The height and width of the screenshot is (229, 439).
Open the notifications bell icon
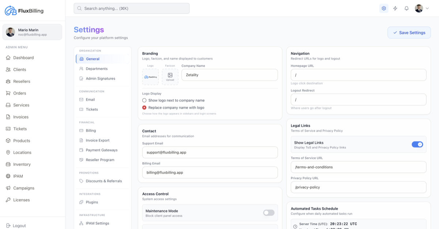406,8
